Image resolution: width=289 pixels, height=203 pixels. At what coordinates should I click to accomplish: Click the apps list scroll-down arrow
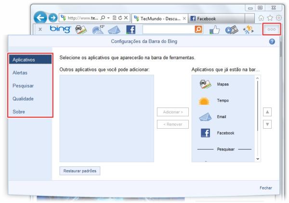point(258,159)
